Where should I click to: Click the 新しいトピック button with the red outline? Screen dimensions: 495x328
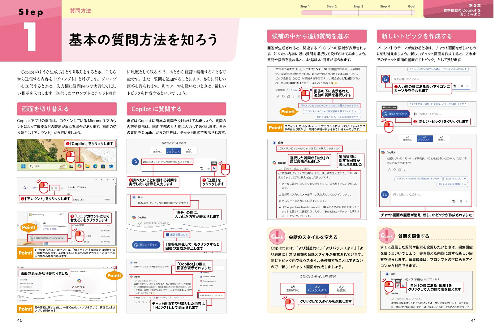pyautogui.click(x=395, y=114)
